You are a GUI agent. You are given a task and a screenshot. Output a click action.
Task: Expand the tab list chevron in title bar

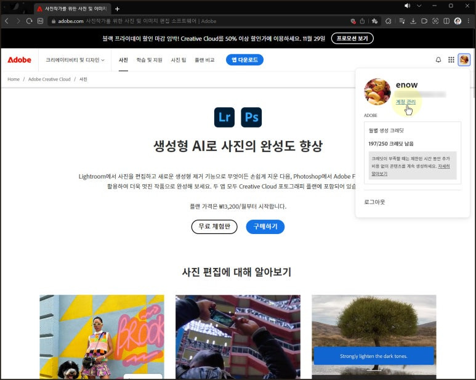coord(419,6)
